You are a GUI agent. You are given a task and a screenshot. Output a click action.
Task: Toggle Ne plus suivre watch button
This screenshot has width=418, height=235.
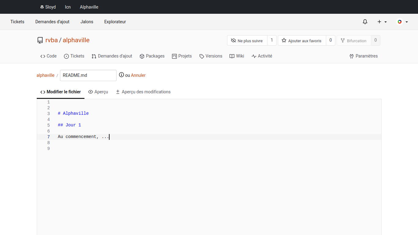click(247, 41)
